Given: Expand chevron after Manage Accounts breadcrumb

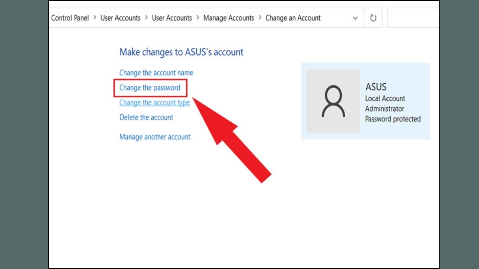Looking at the screenshot, I should [260, 18].
